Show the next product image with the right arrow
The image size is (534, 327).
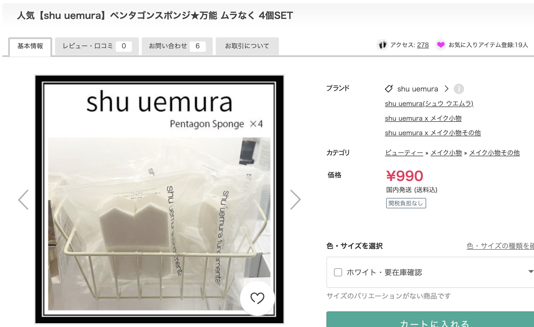[x=295, y=200]
